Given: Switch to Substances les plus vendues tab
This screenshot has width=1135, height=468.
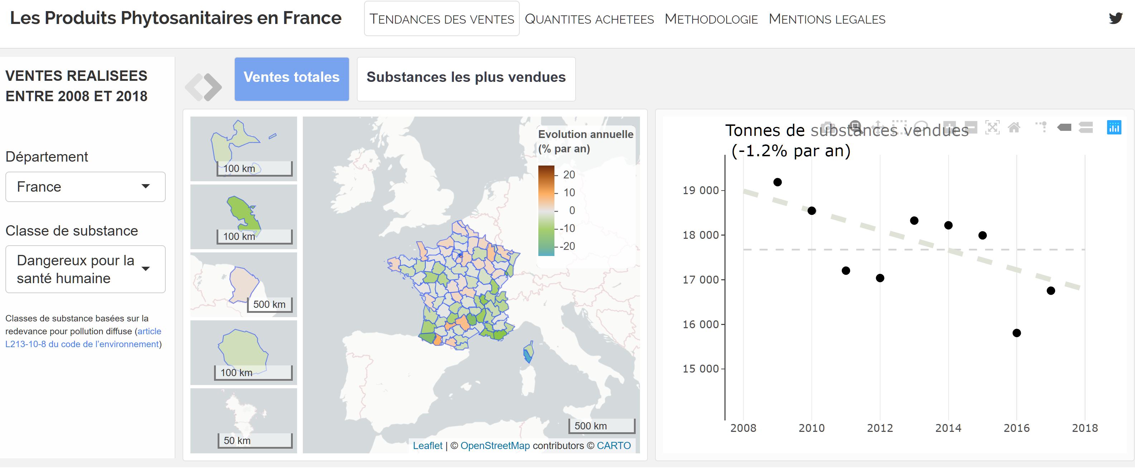Looking at the screenshot, I should click(x=466, y=78).
